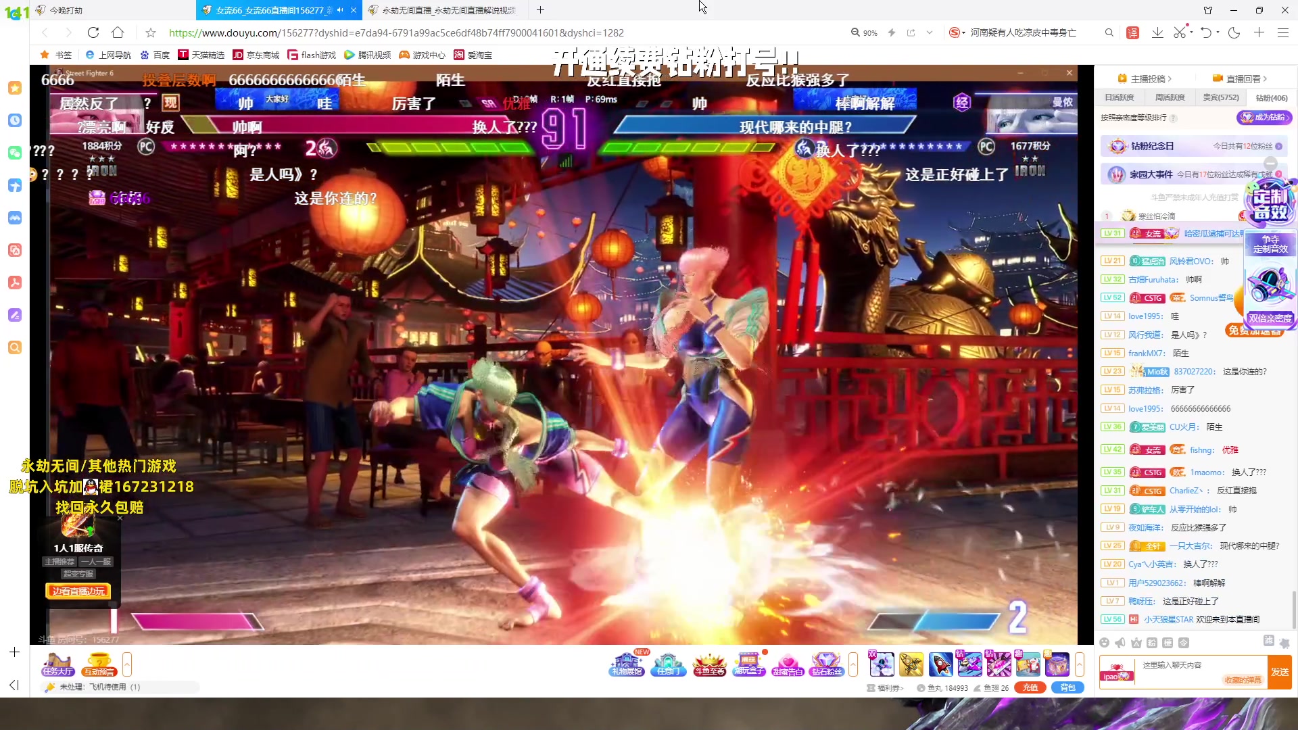Collapse the browser sidebar
Image resolution: width=1298 pixels, height=730 pixels.
click(x=14, y=685)
